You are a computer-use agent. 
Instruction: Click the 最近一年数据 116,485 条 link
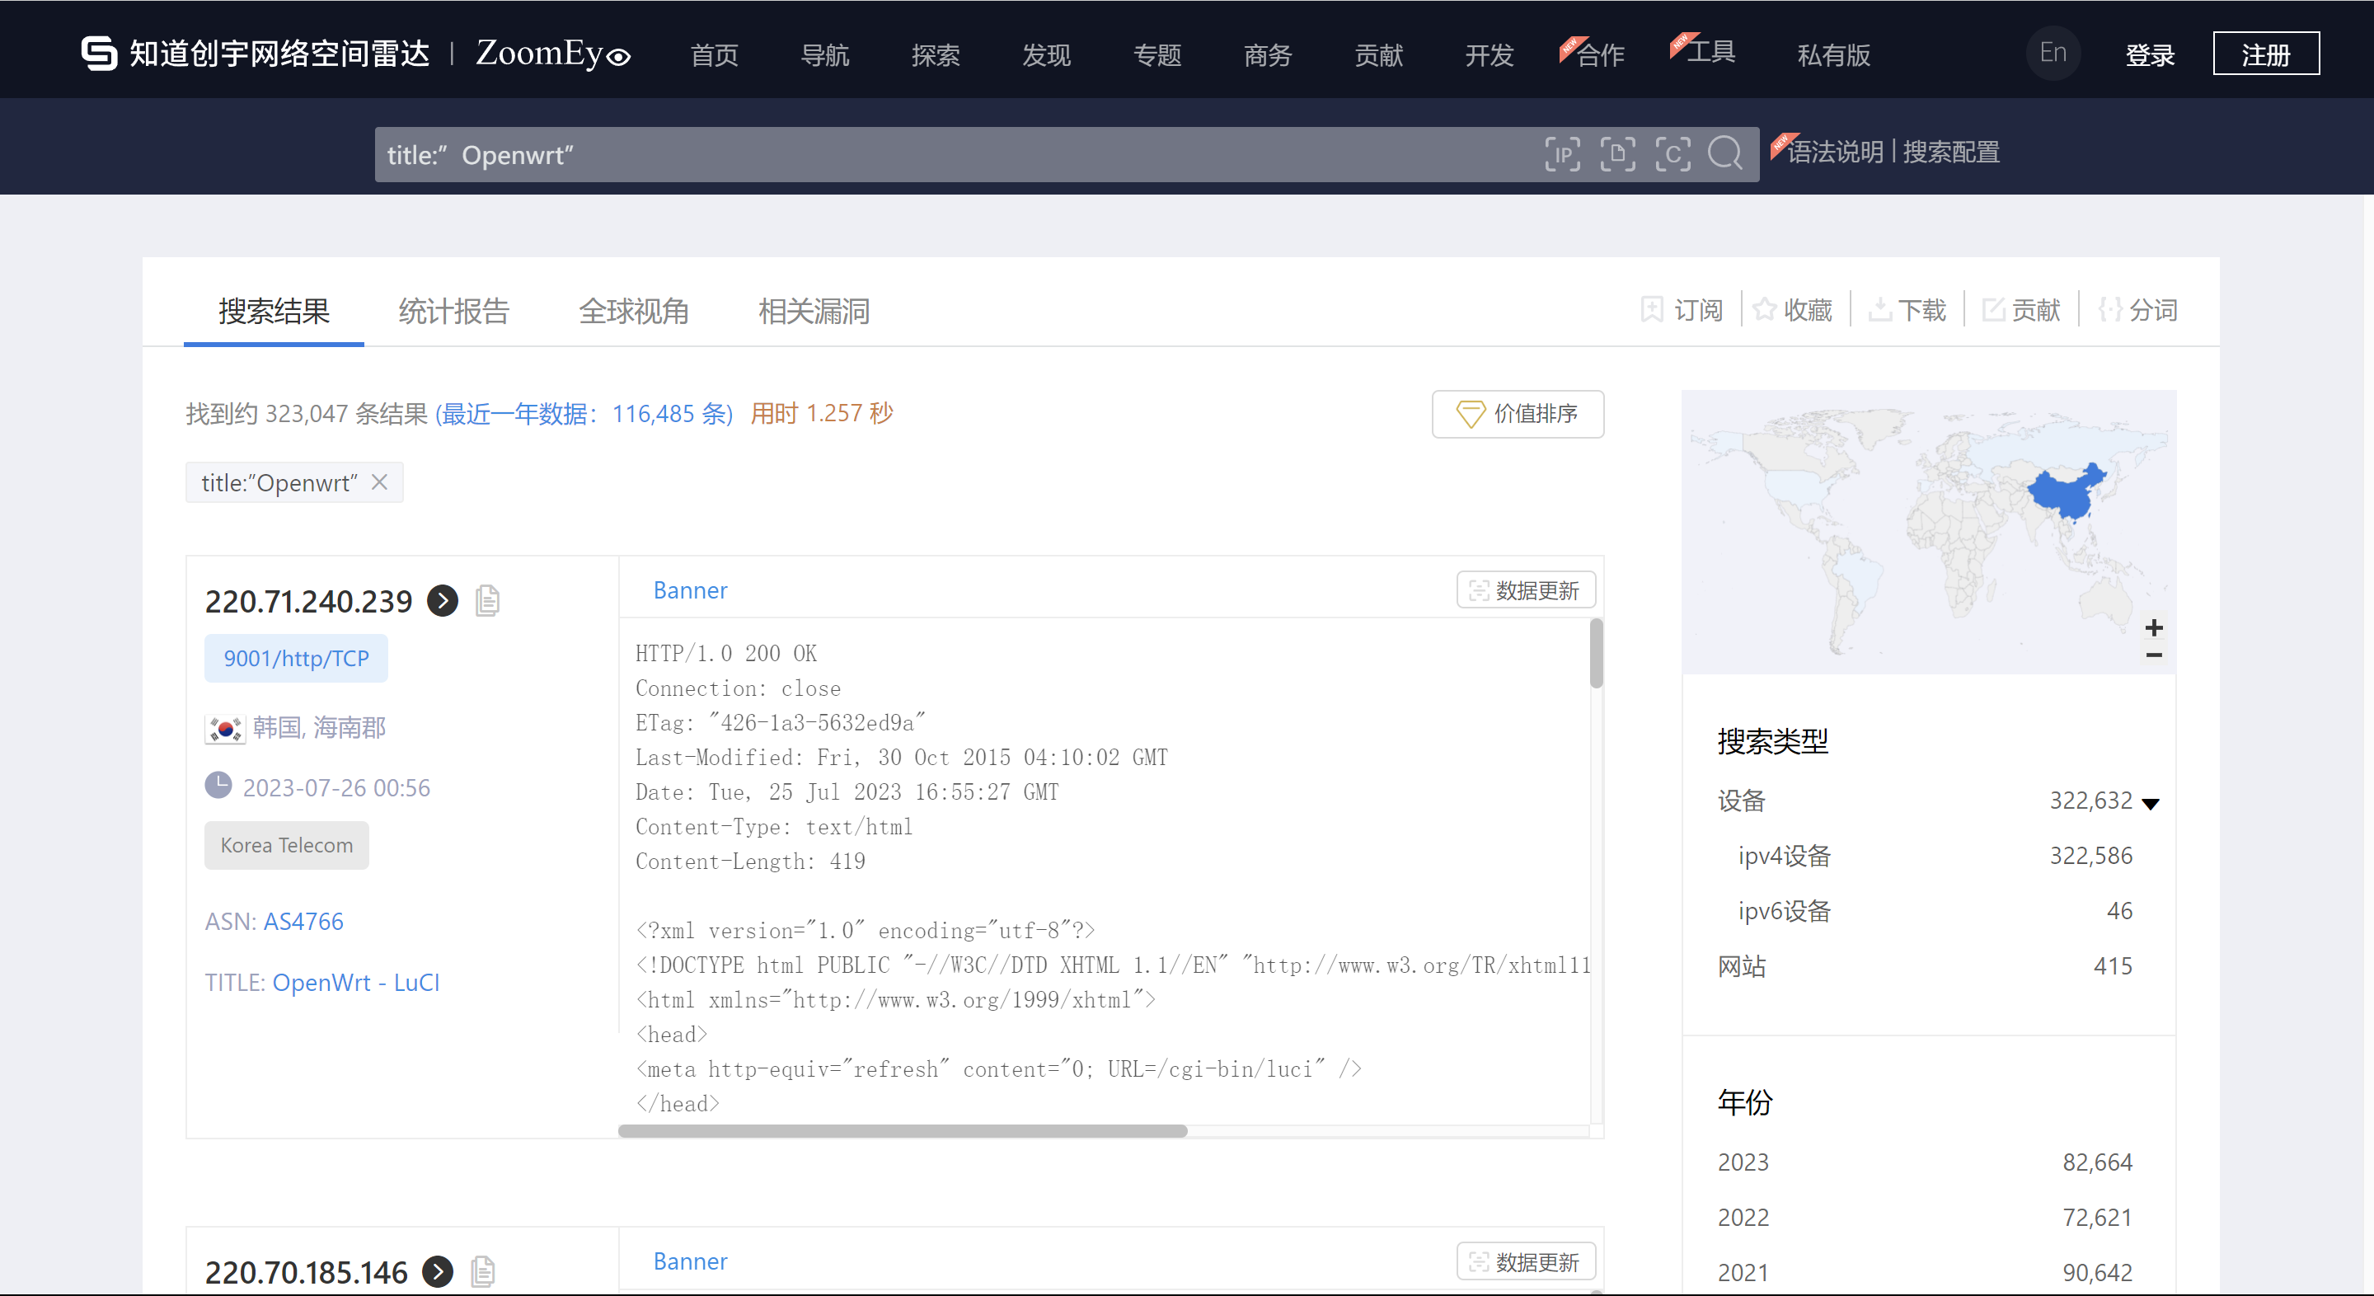[584, 413]
